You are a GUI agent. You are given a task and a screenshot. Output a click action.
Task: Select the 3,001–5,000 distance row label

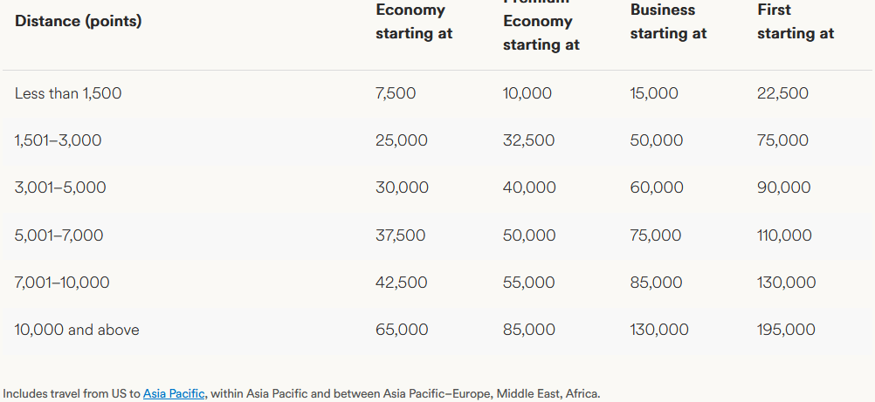(x=60, y=187)
